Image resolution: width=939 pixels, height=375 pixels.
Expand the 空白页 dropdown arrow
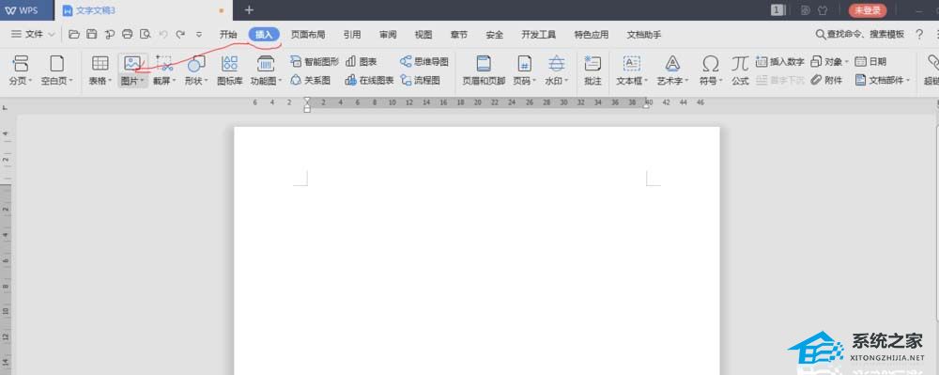(x=70, y=81)
